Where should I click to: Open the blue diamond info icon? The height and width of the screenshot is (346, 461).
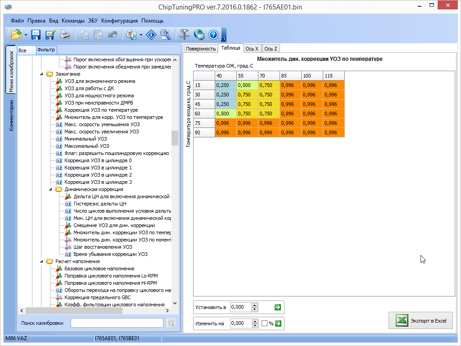pyautogui.click(x=151, y=34)
